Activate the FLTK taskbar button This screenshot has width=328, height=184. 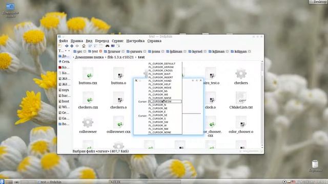(x=145, y=182)
